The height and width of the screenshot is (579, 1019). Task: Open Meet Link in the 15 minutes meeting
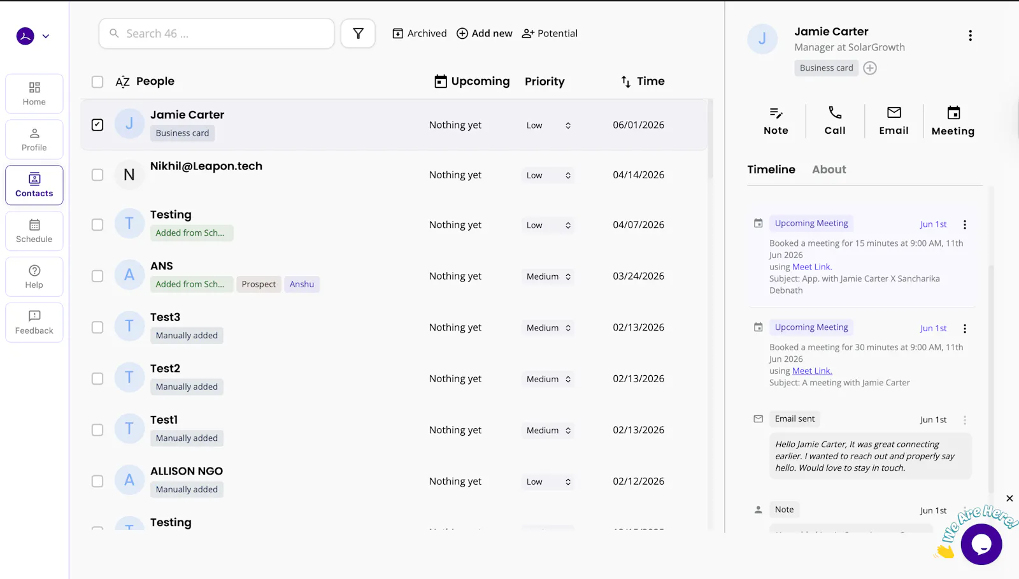click(x=812, y=267)
